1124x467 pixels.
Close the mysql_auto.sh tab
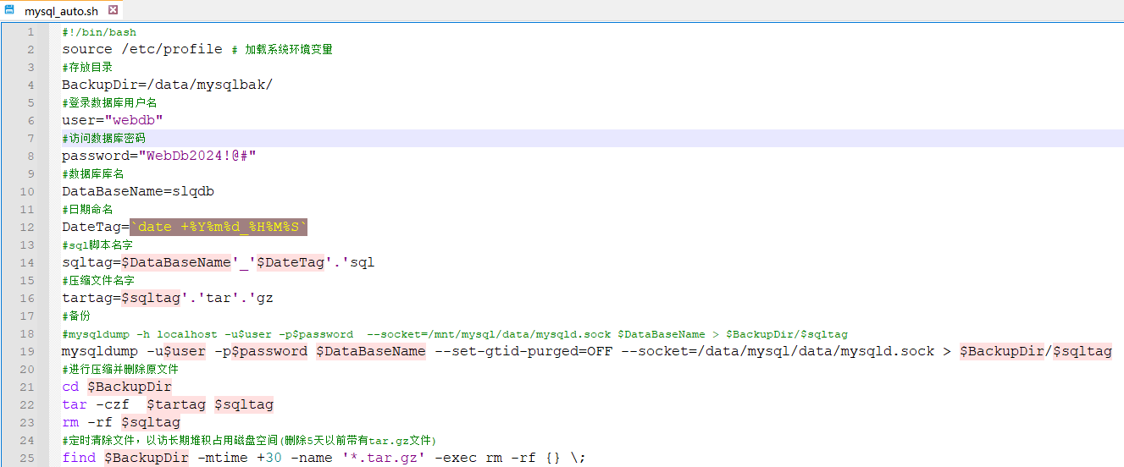point(114,10)
